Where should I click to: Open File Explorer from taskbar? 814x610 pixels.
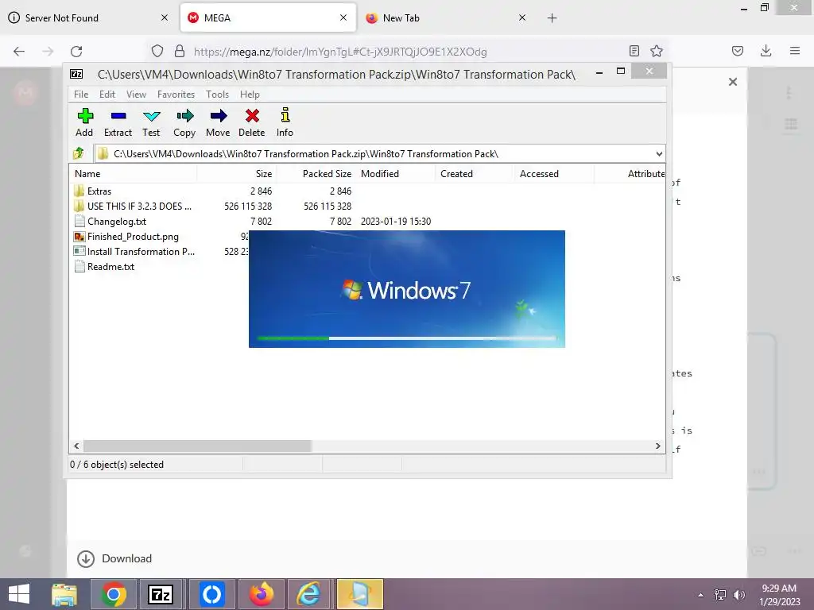(x=64, y=594)
